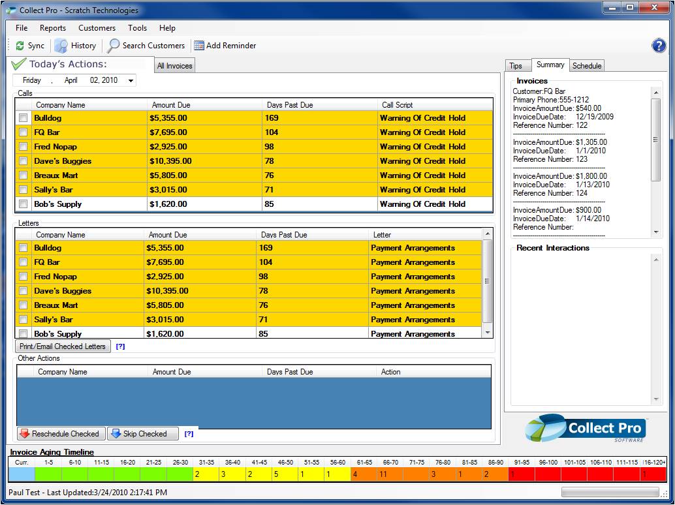
Task: Select the Summary tab
Action: point(550,65)
